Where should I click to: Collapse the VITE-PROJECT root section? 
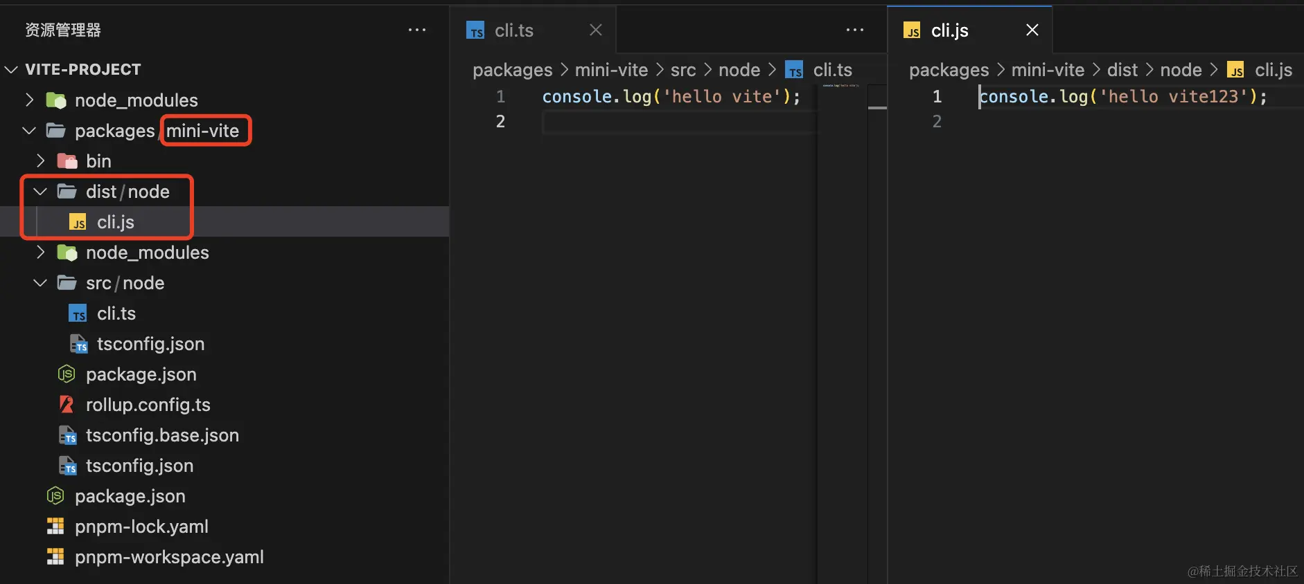tap(11, 70)
